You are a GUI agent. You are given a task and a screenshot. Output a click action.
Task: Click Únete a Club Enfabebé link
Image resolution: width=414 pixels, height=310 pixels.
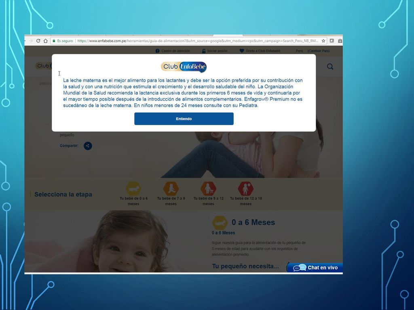pyautogui.click(x=263, y=51)
